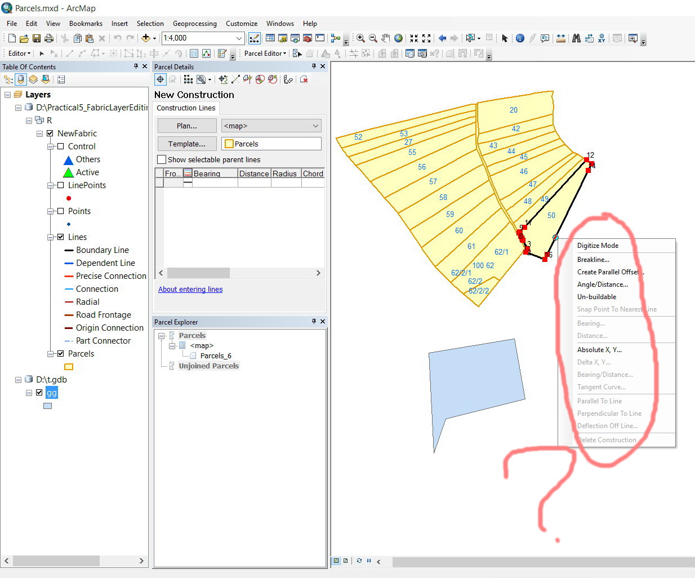695x578 pixels.
Task: Open the Parcel Editor dropdown menu
Action: 265,54
